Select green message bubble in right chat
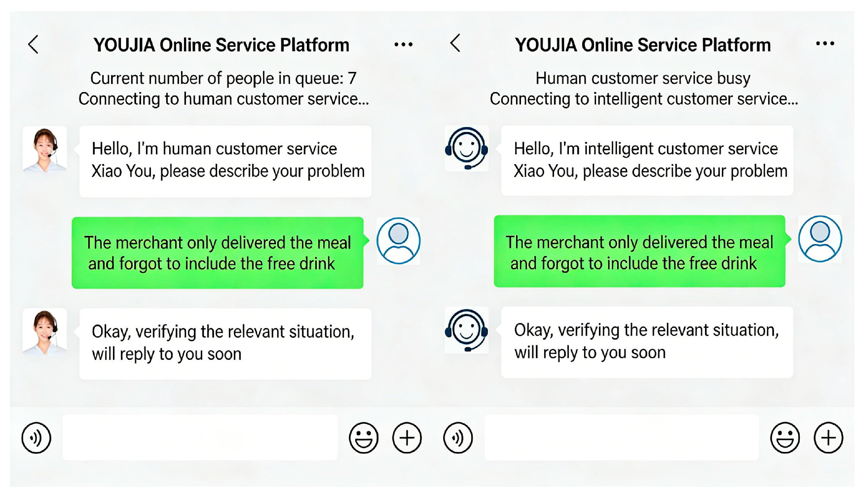Screen dimensions: 864x501 pos(639,251)
